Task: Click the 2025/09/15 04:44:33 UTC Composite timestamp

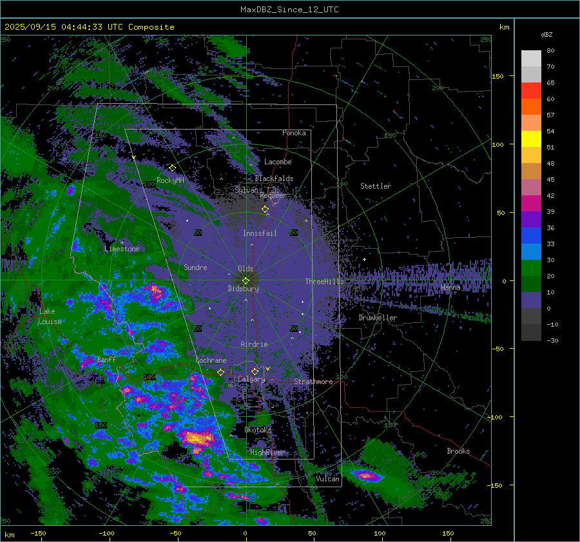Action: [89, 27]
